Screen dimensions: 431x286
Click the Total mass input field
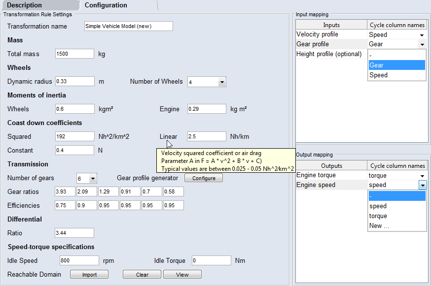[x=74, y=54]
